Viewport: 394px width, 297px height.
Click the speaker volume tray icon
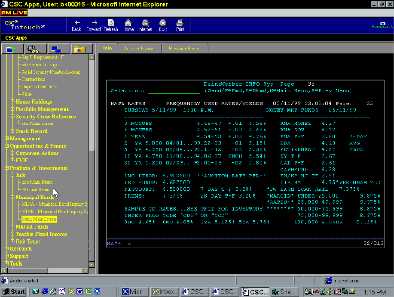(x=330, y=292)
